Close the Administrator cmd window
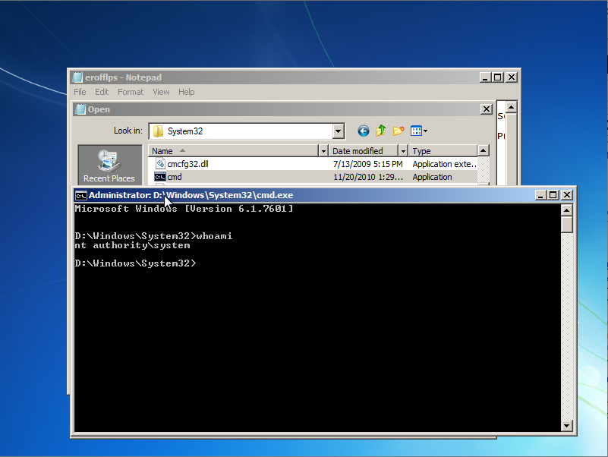 [567, 195]
